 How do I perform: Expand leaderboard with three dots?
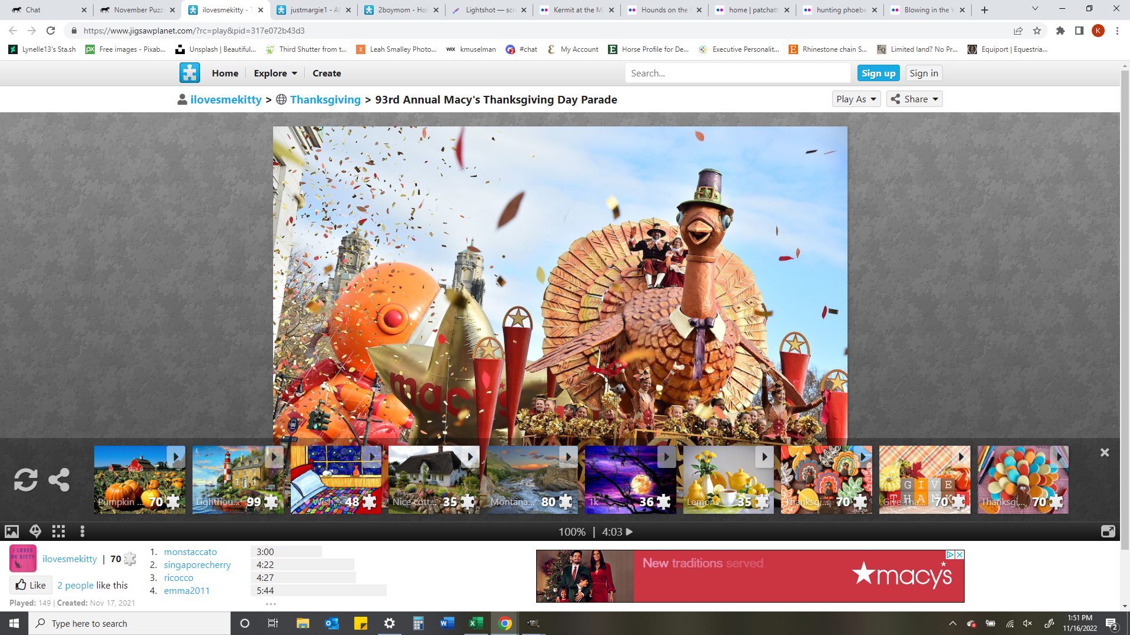coord(271,603)
